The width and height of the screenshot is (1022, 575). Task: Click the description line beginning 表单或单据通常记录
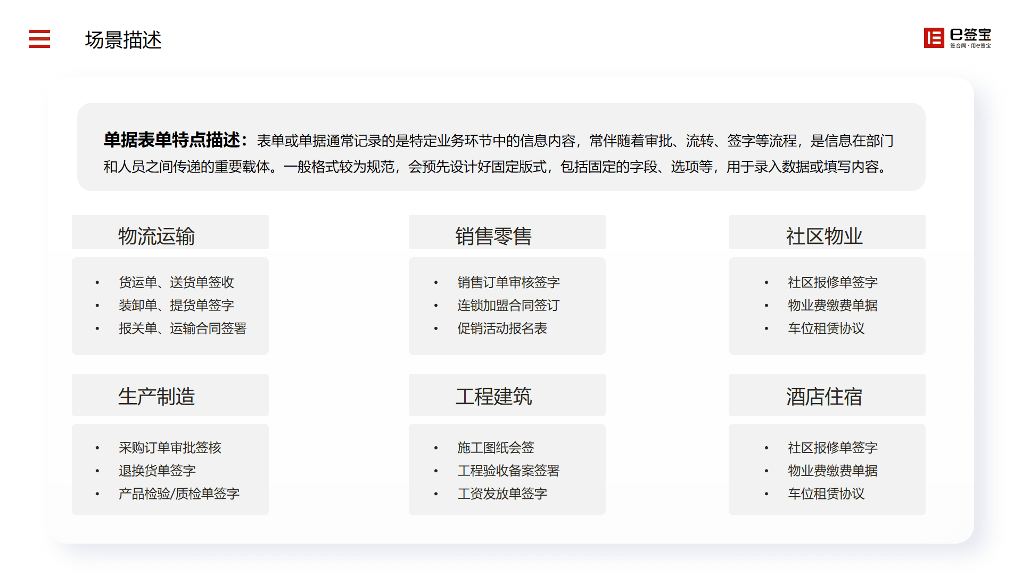tap(575, 141)
